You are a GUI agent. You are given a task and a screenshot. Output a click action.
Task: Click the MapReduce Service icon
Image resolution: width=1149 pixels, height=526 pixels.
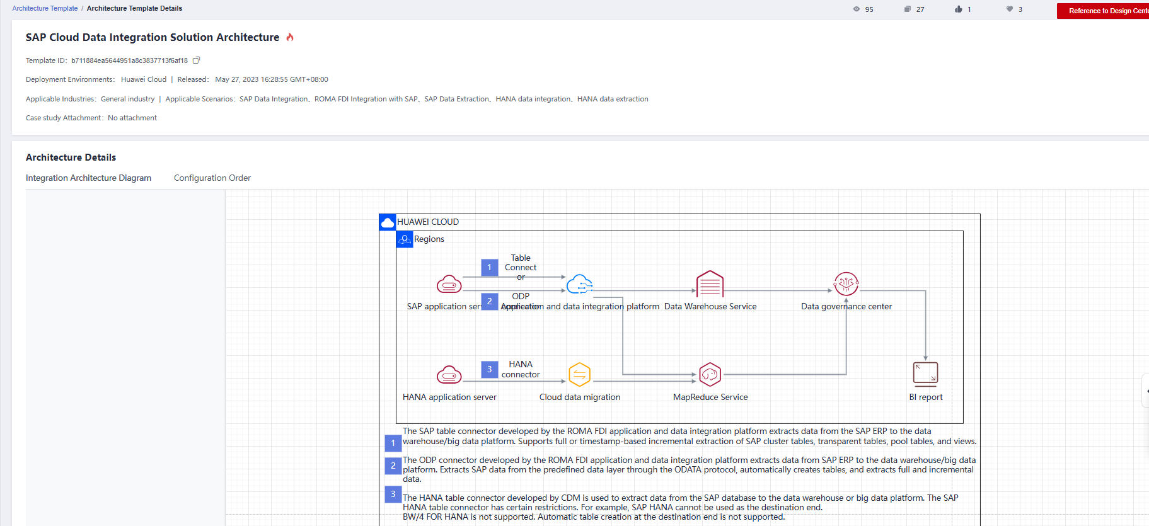[710, 375]
